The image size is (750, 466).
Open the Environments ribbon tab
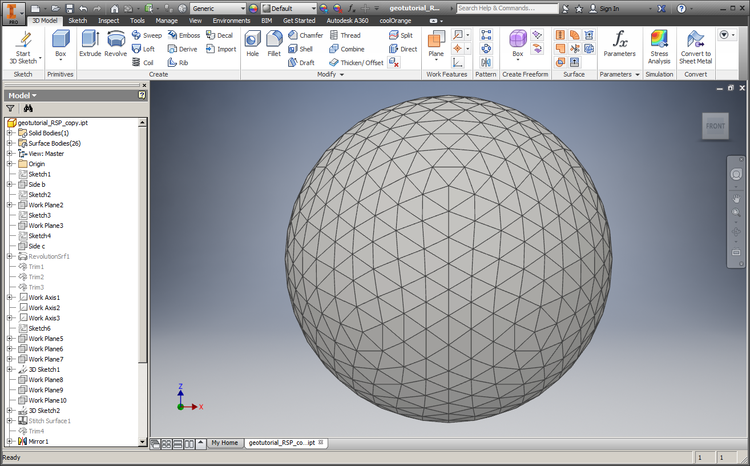click(x=232, y=21)
